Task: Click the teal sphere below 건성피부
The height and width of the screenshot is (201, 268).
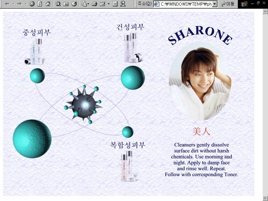Action: point(133,78)
